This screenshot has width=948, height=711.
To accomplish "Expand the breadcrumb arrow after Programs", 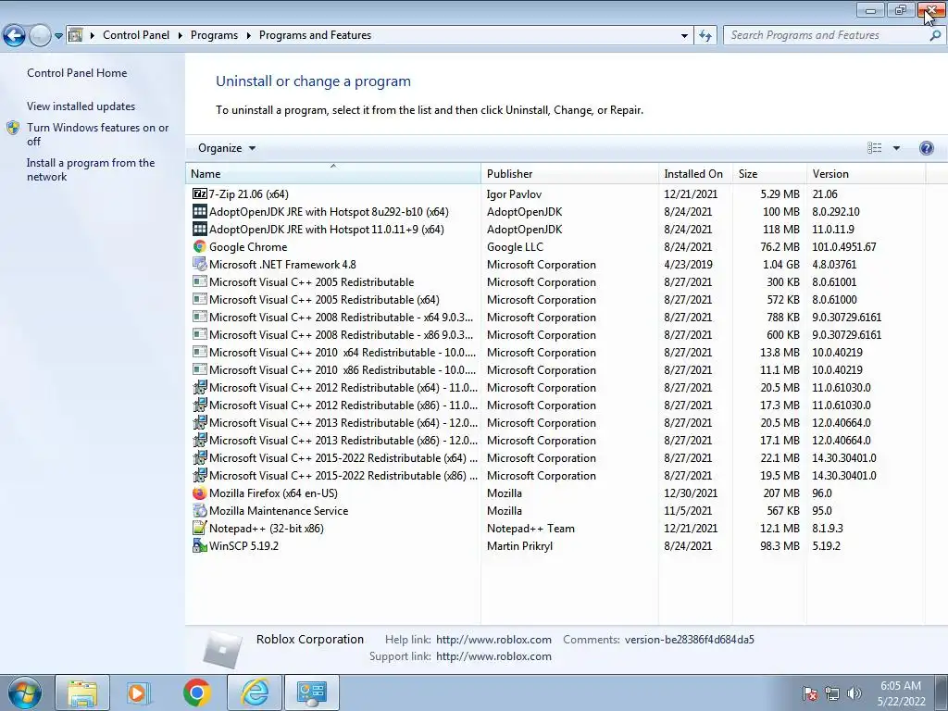I will (x=248, y=36).
